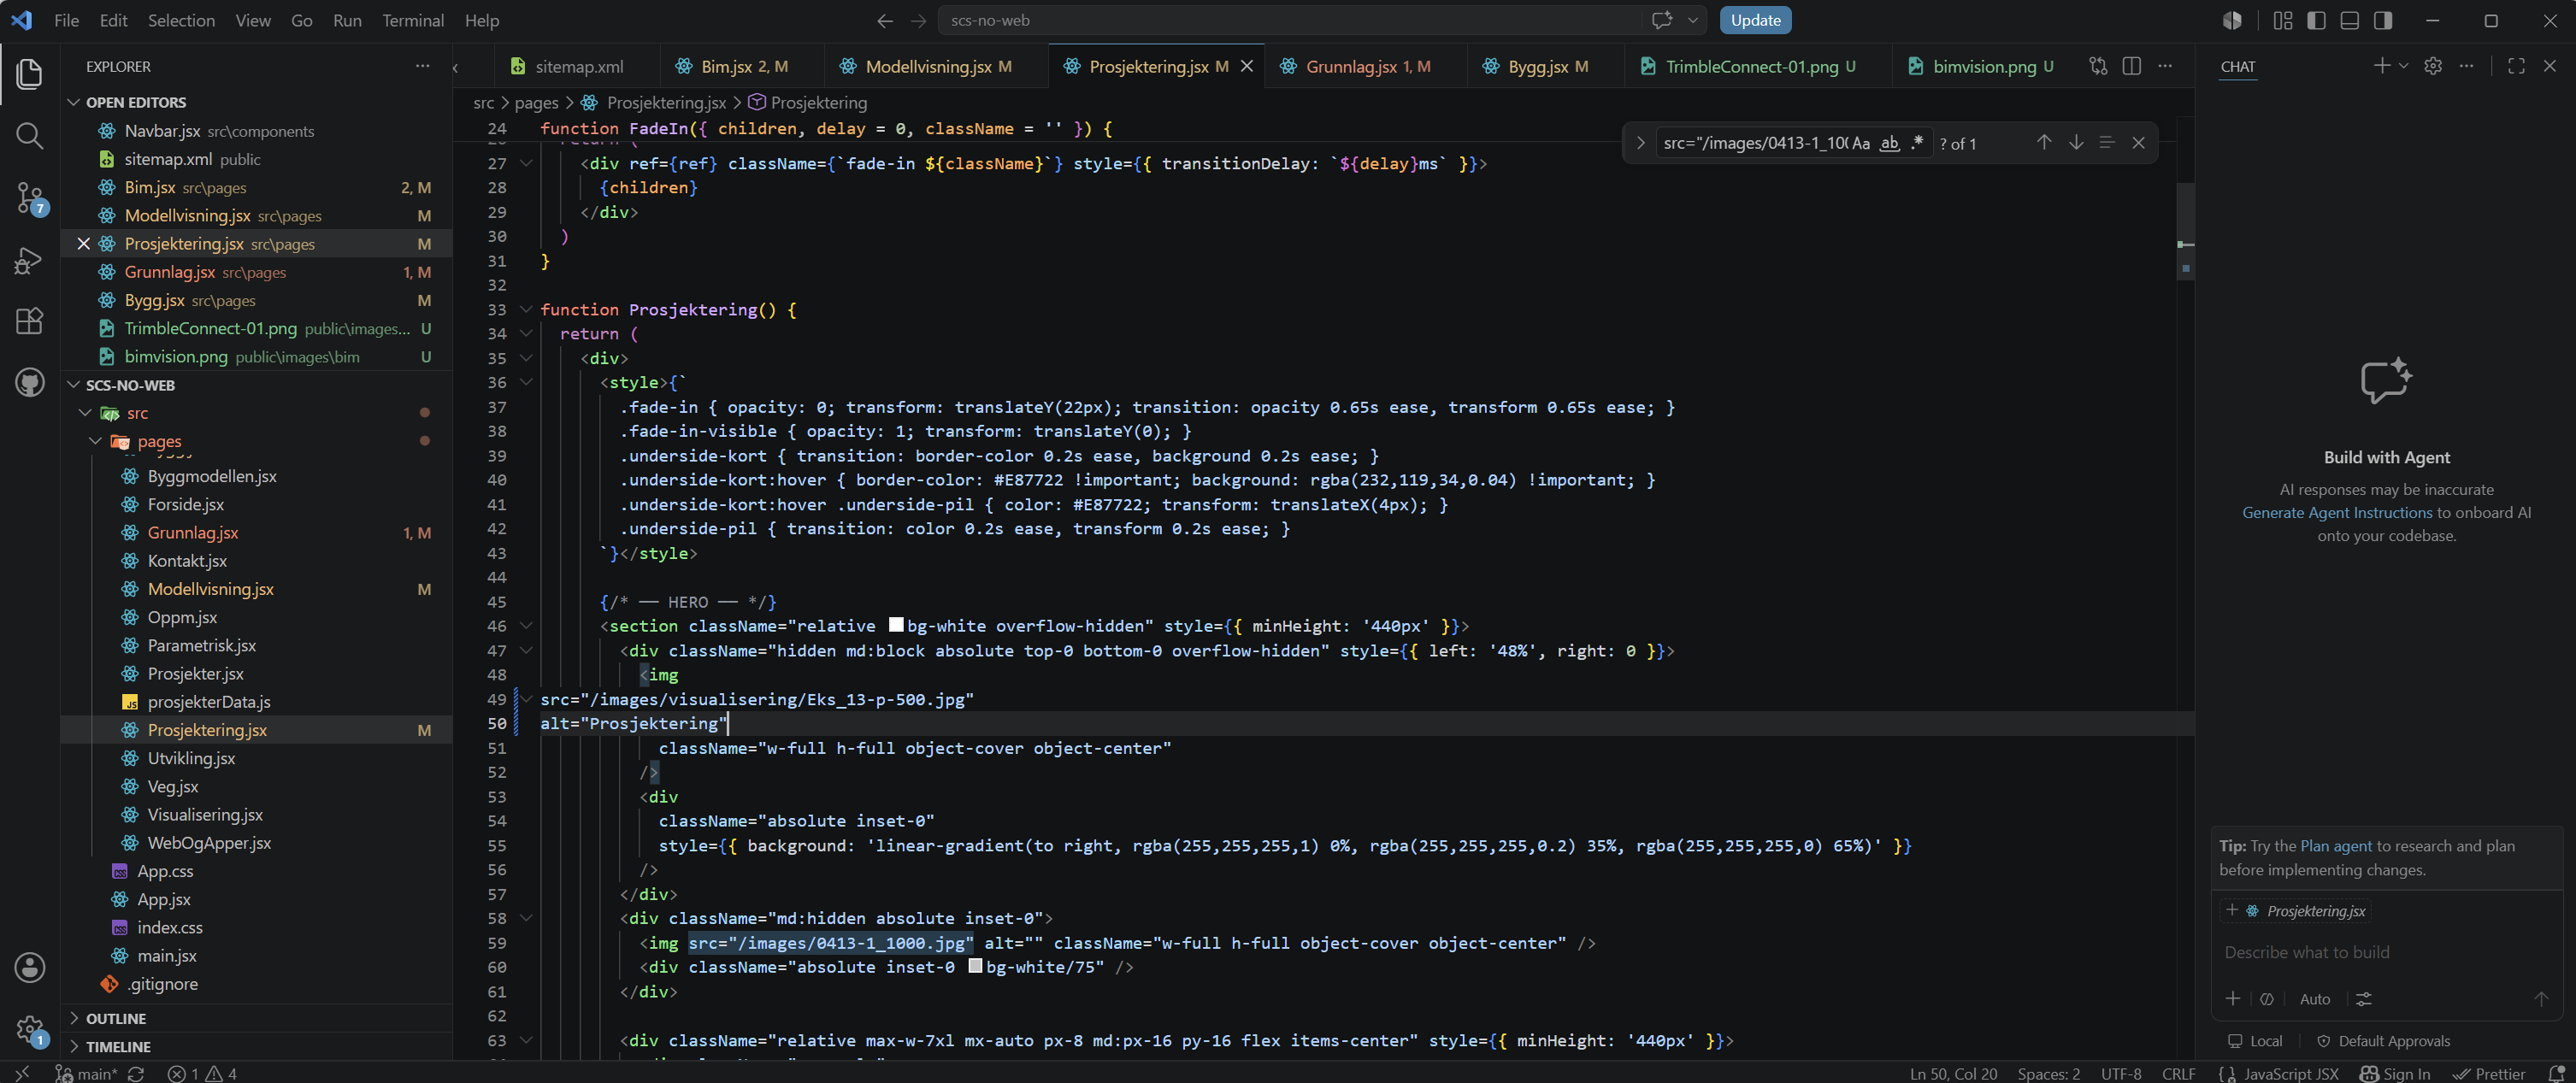Close the find widget
2576x1083 pixels.
(x=2138, y=143)
